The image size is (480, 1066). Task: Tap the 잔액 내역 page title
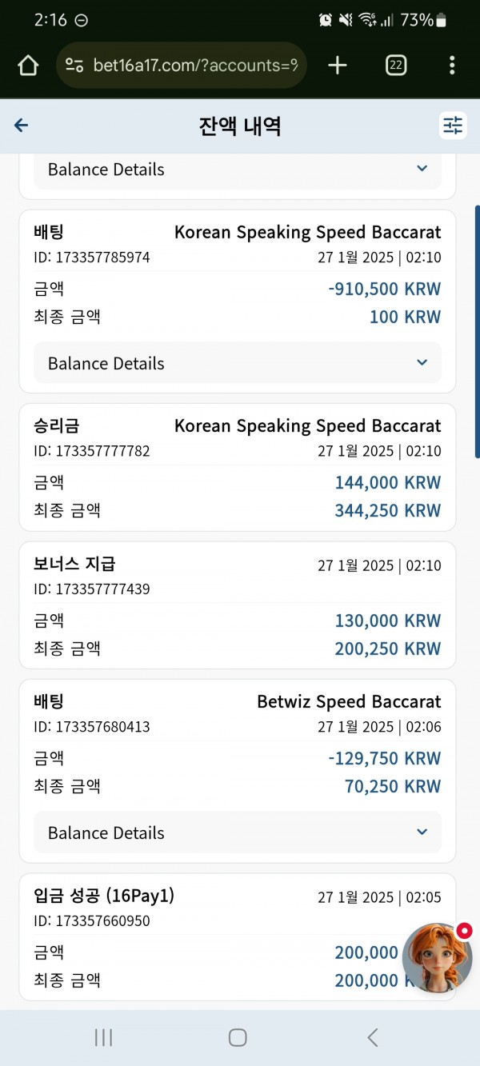(240, 126)
